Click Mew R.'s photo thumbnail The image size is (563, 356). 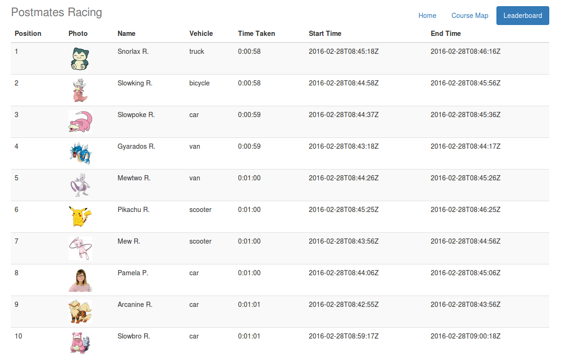pyautogui.click(x=80, y=248)
